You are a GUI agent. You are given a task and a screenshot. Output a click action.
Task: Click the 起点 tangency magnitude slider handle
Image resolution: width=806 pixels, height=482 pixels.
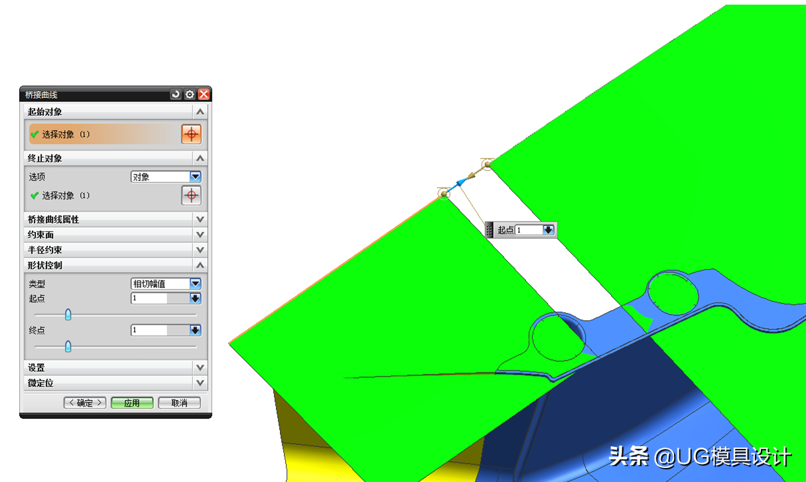click(68, 314)
